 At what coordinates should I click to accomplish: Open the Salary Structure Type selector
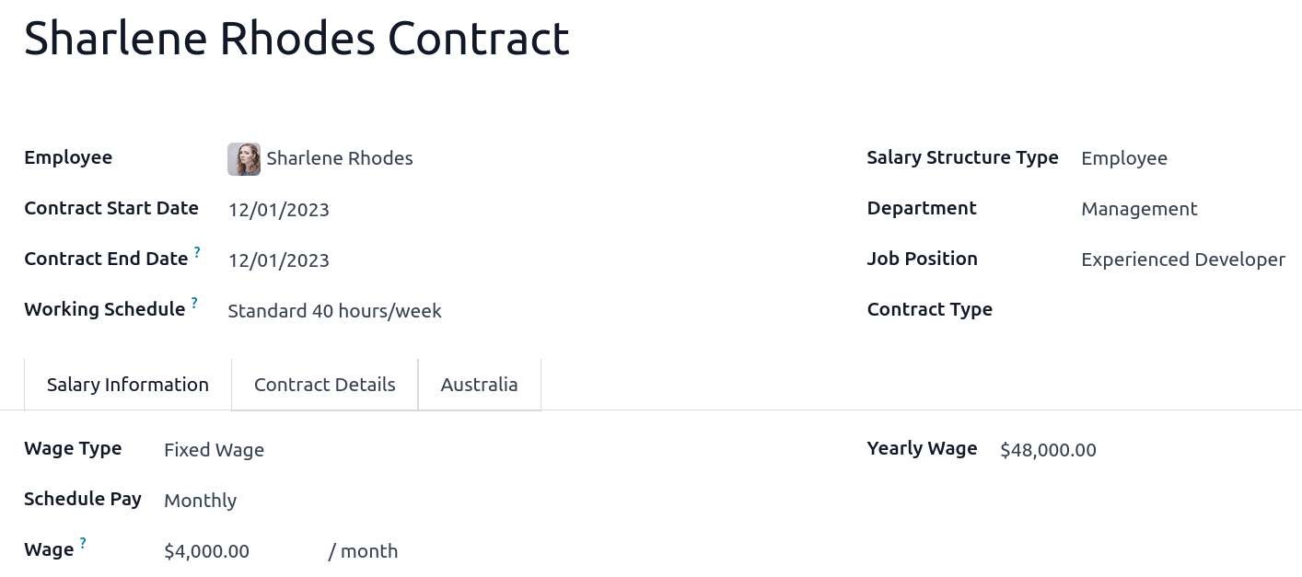tap(1123, 157)
